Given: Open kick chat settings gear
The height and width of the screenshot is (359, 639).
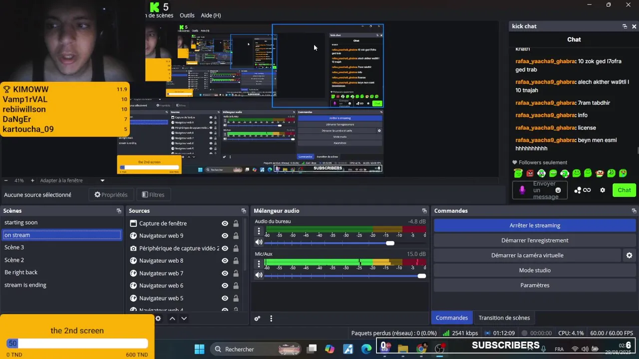Looking at the screenshot, I should click(x=603, y=190).
